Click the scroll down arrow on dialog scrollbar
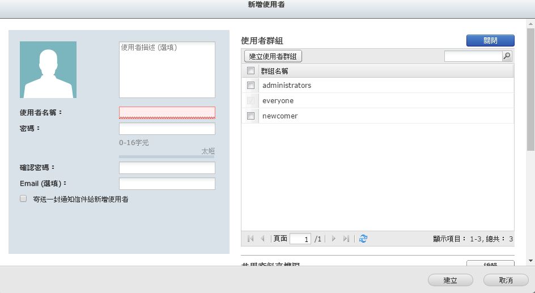The image size is (535, 293). point(530,260)
